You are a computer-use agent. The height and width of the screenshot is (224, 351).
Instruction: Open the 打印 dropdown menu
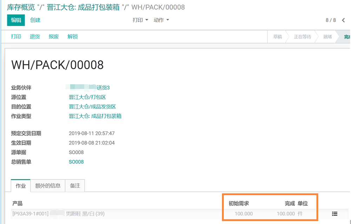140,20
